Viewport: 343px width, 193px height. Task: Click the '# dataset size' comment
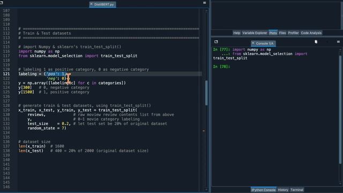tap(34, 142)
